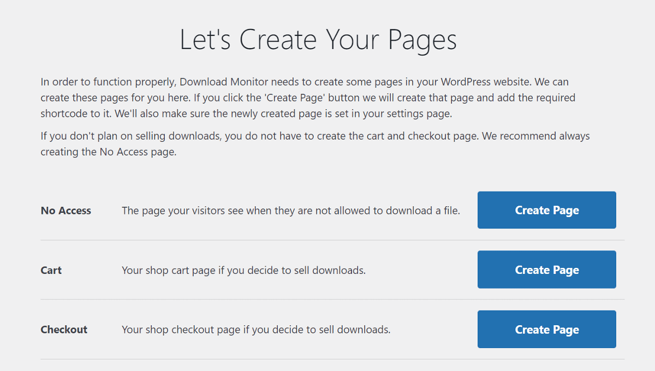Click the divider line below the Cart row
655x371 pixels.
click(327, 299)
